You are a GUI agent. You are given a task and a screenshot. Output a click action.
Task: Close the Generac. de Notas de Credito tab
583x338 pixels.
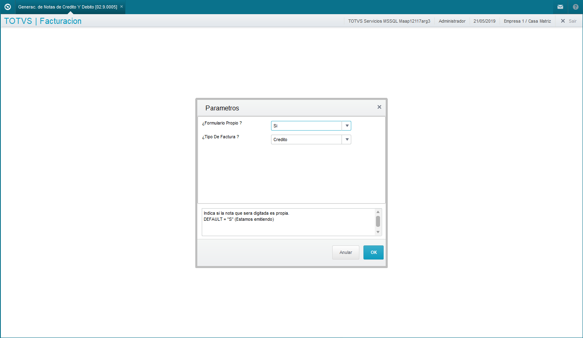122,7
